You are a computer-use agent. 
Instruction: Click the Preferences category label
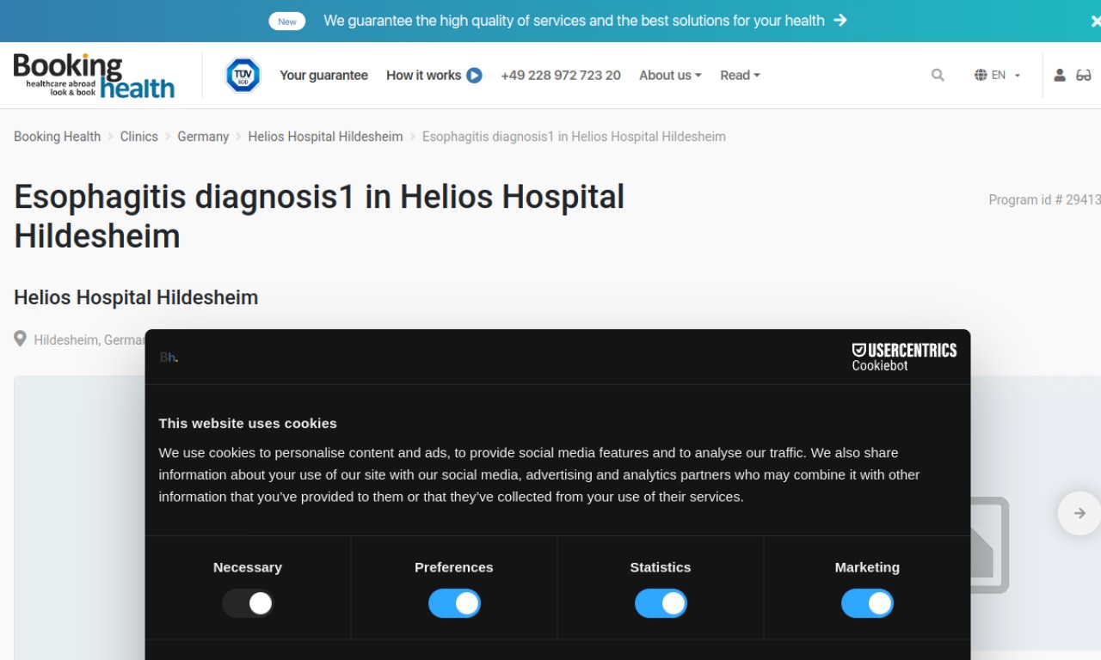[x=454, y=567]
